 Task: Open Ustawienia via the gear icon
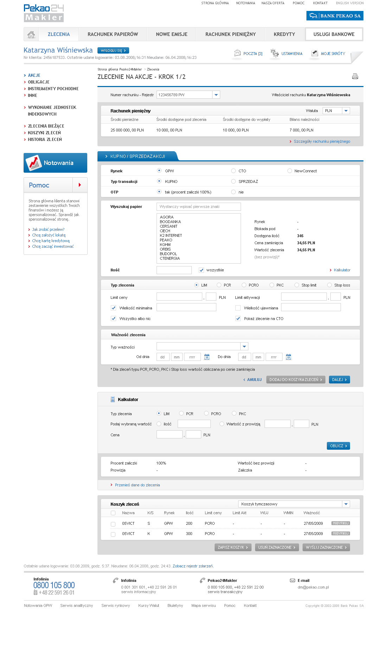click(274, 53)
